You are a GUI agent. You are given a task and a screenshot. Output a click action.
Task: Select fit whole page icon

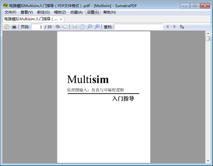coord(82,27)
